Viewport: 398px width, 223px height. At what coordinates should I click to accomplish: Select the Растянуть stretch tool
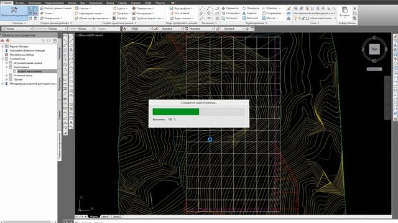click(x=229, y=18)
